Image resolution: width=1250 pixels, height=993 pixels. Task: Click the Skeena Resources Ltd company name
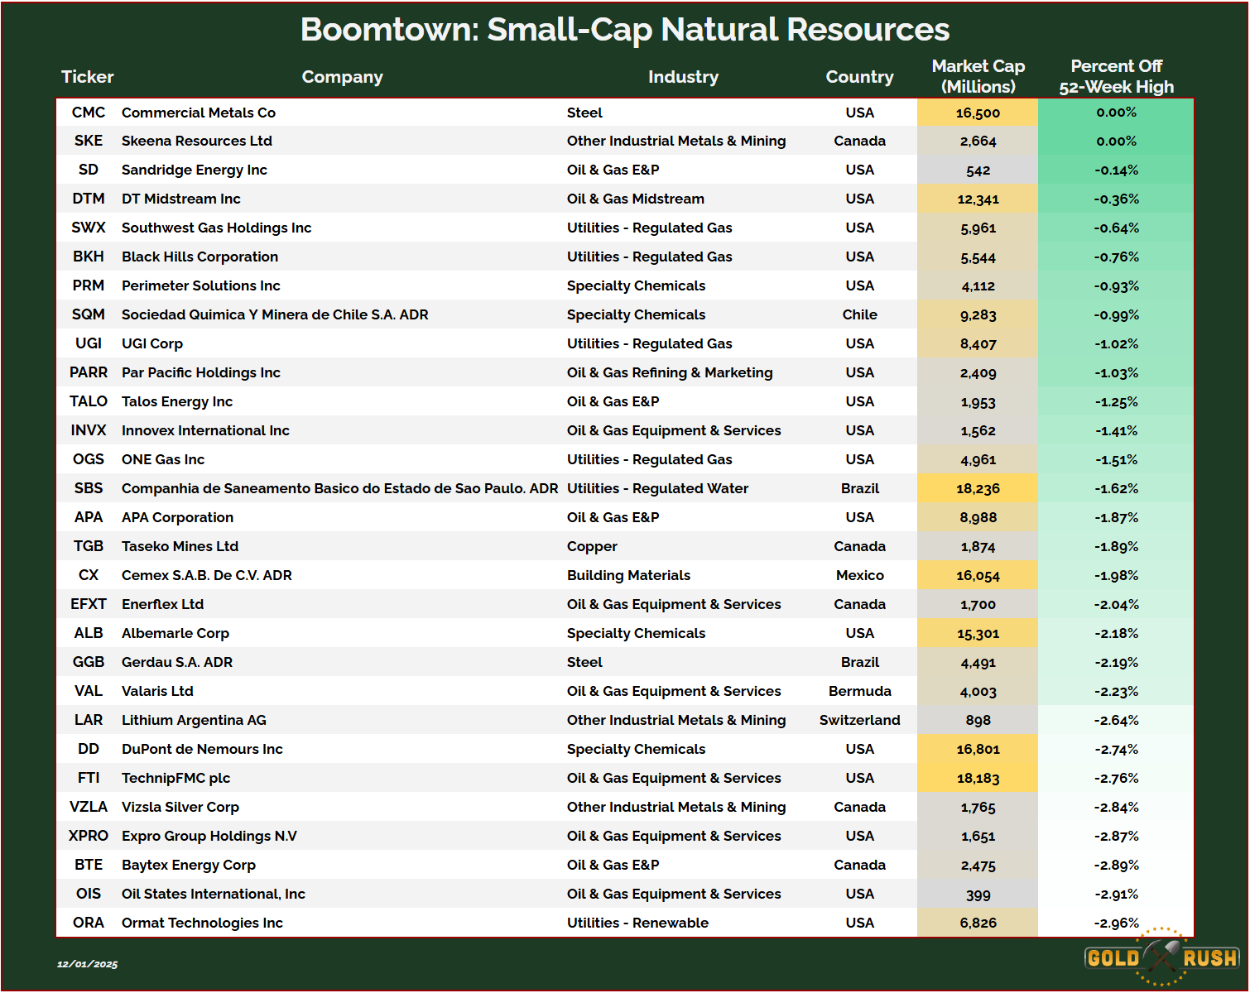[x=197, y=141]
